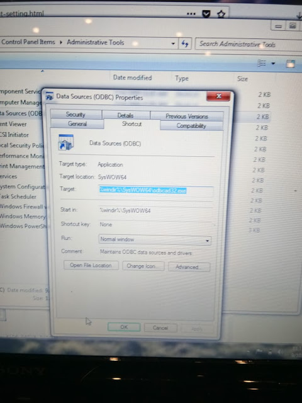Image resolution: width=302 pixels, height=403 pixels.
Task: Select Task Scheduler item
Action: click(18, 196)
